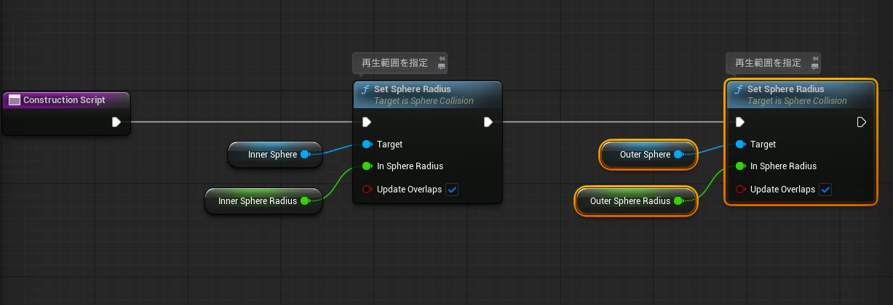
Task: Click exec output pin of first Set Sphere Radius
Action: [x=488, y=122]
